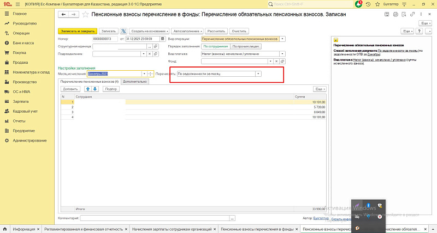Increment month with Месяц исчисления stepper
Screen dimensions: 437x233
pos(150,72)
